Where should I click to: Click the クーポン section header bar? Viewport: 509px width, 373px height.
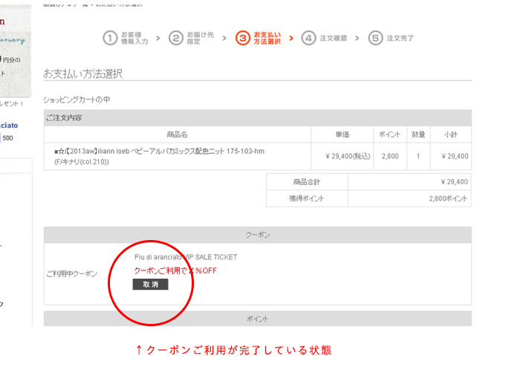(x=257, y=235)
